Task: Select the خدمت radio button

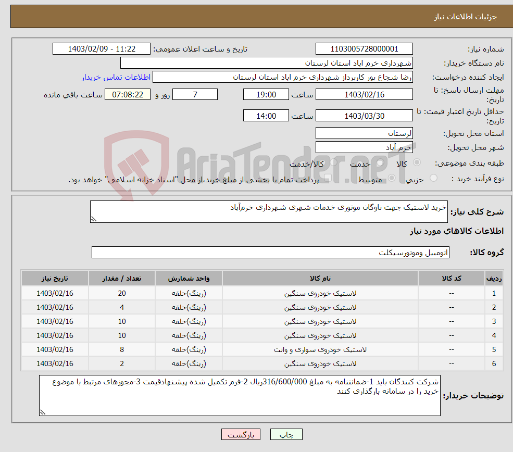Action: click(380, 162)
